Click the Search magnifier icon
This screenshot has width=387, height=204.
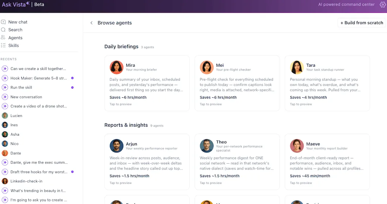3,30
